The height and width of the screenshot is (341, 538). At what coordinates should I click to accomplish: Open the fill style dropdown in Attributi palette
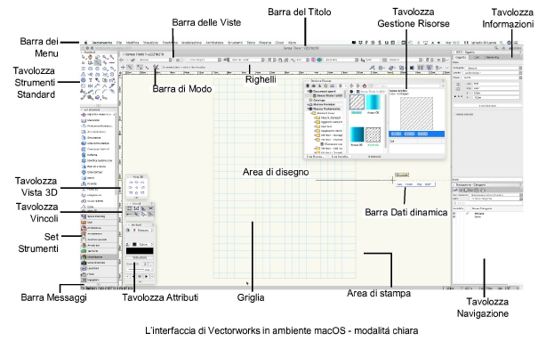click(x=143, y=230)
